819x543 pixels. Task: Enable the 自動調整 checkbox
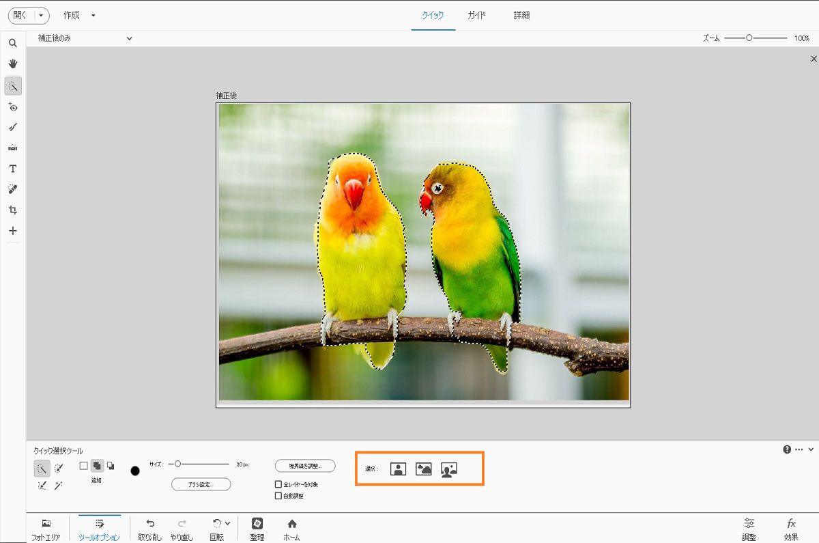[x=278, y=496]
